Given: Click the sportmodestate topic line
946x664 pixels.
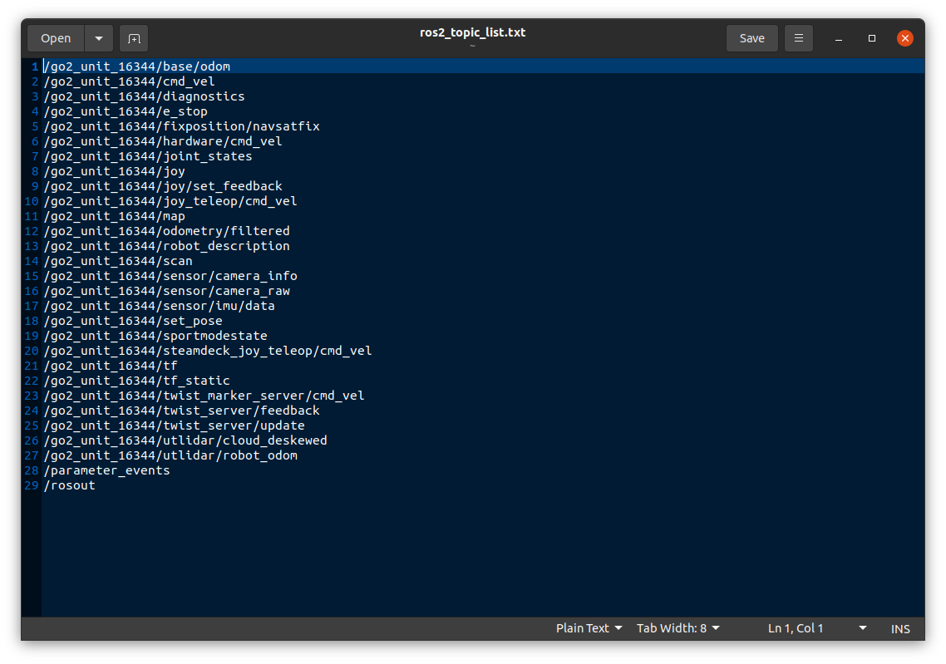Looking at the screenshot, I should [155, 336].
